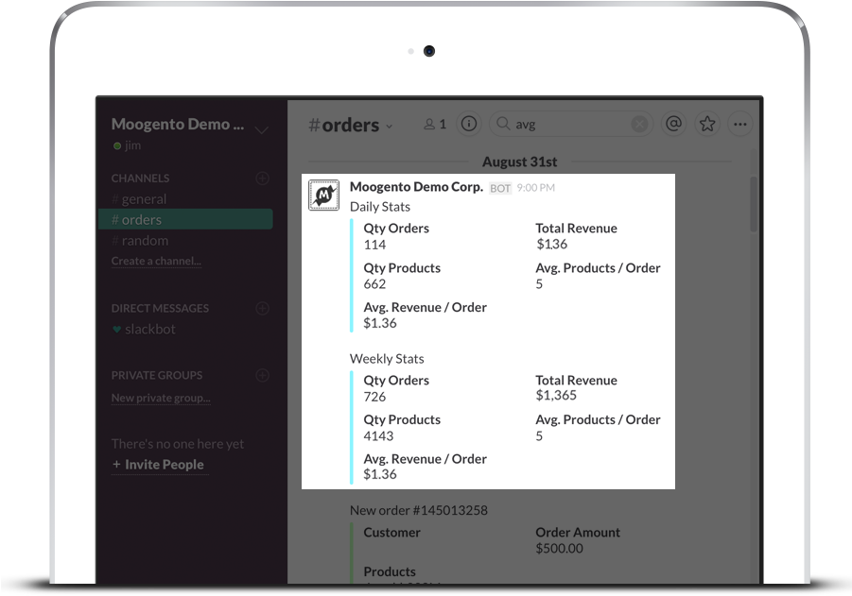Clear the search field with X

coord(639,125)
